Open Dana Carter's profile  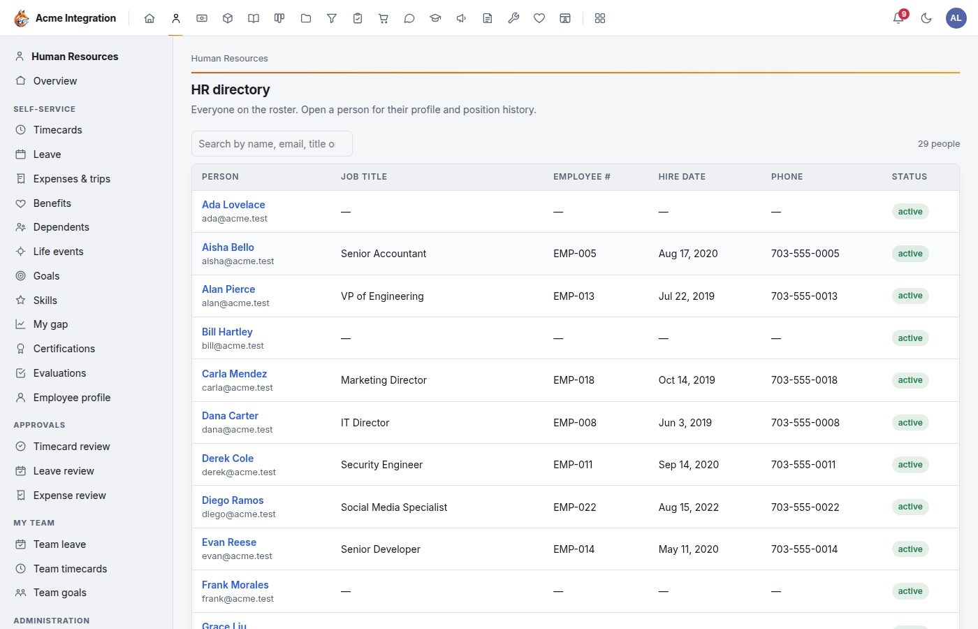pos(230,416)
